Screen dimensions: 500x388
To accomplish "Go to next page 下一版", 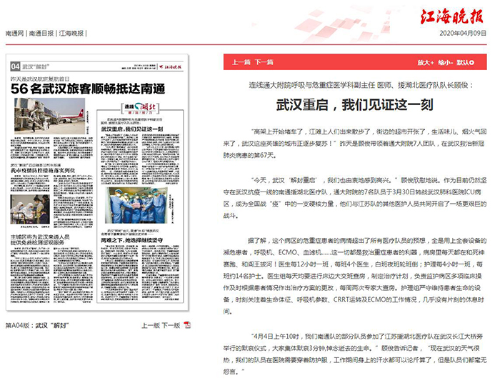I will 171,325.
